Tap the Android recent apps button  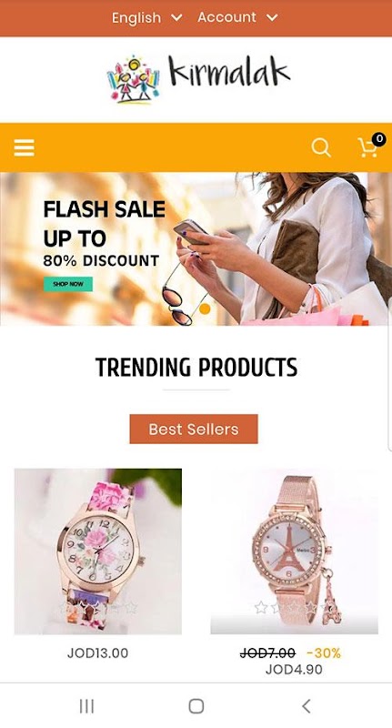86,706
